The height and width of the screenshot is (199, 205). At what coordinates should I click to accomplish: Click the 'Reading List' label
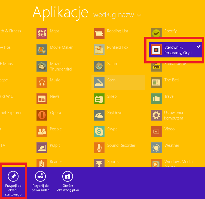118,31
